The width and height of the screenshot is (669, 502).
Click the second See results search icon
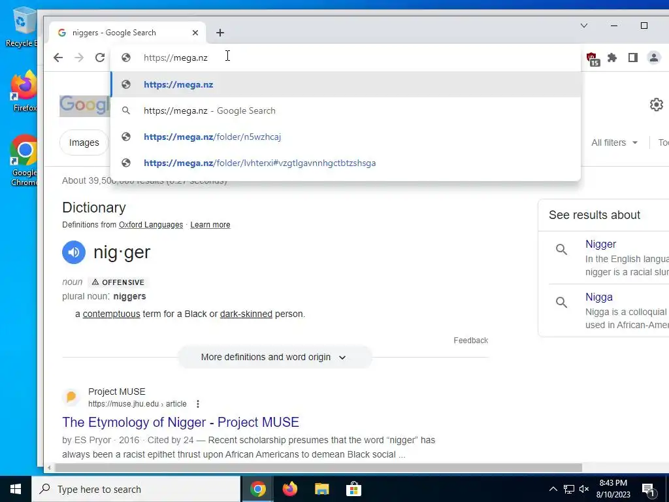(x=561, y=302)
